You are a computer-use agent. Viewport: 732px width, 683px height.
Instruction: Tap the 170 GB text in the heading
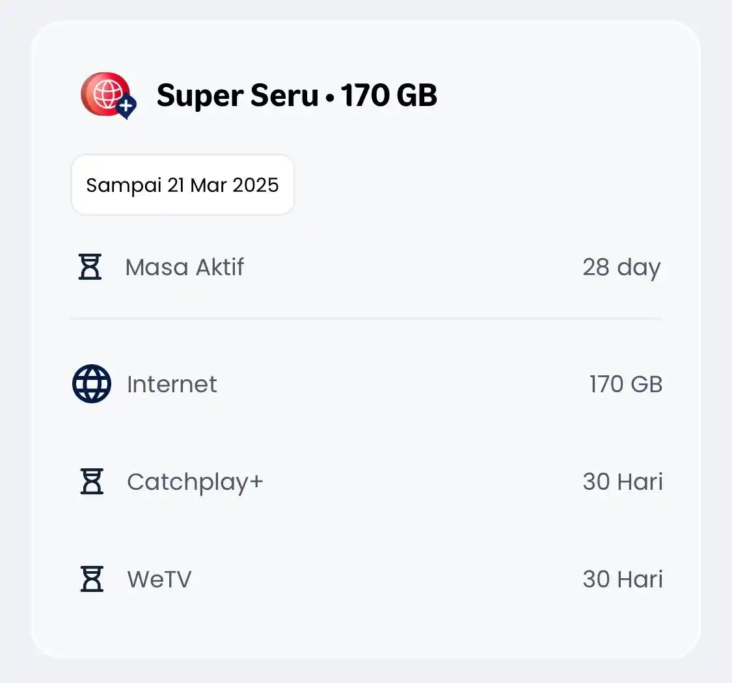[389, 96]
